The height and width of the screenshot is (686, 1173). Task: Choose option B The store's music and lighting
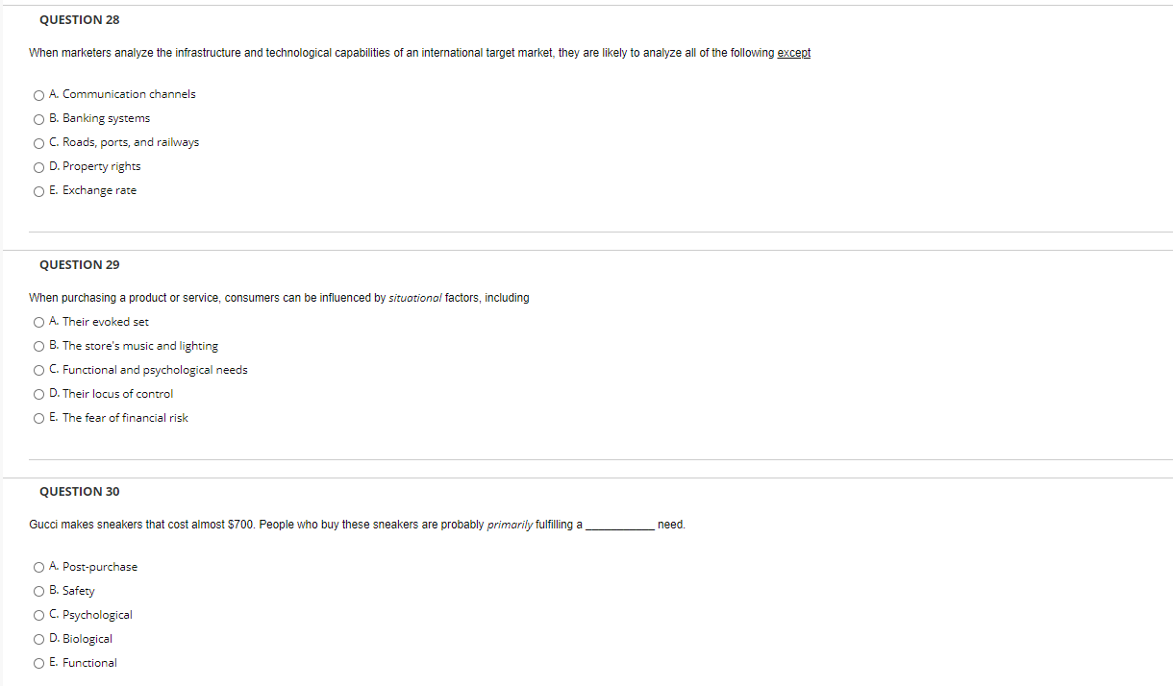(38, 346)
